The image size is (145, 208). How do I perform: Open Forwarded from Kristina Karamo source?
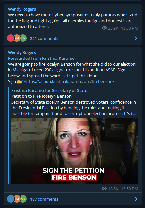point(41,59)
